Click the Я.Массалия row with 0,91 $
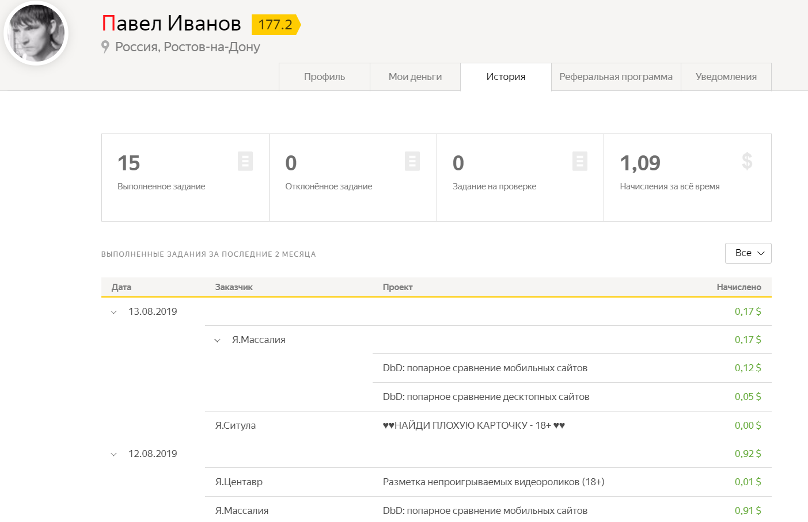The height and width of the screenshot is (522, 808). point(488,510)
